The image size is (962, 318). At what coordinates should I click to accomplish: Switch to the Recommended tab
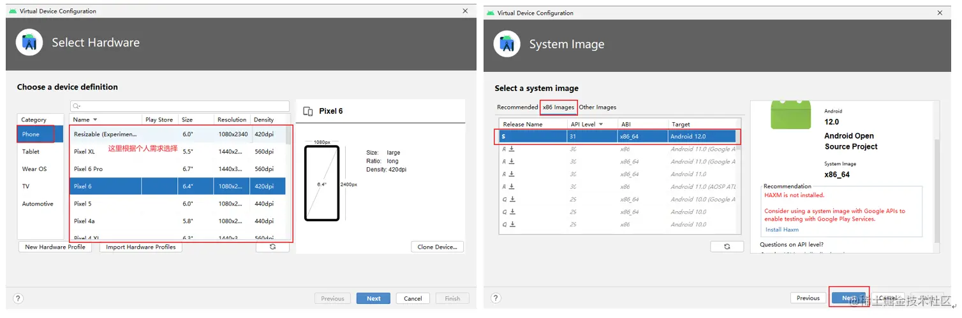click(517, 107)
